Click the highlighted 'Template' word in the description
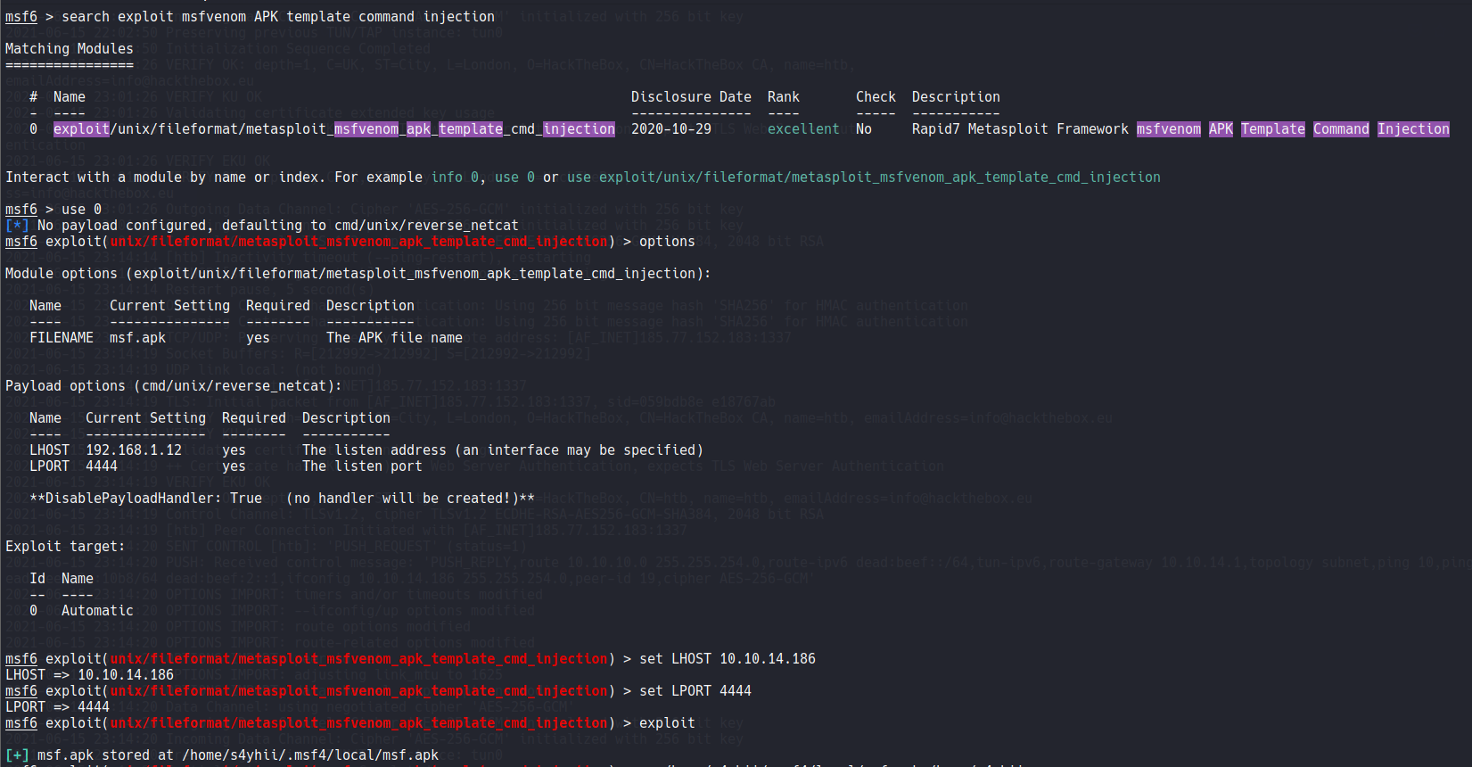Screen dimensions: 1472x767 point(1273,129)
